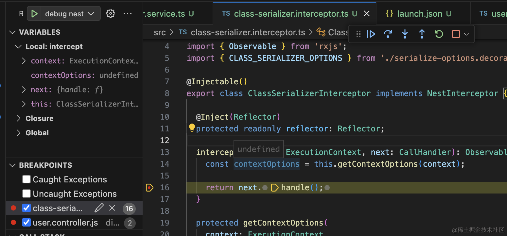Open launch.json via the gear icon
The width and height of the screenshot is (507, 236).
pyautogui.click(x=111, y=14)
